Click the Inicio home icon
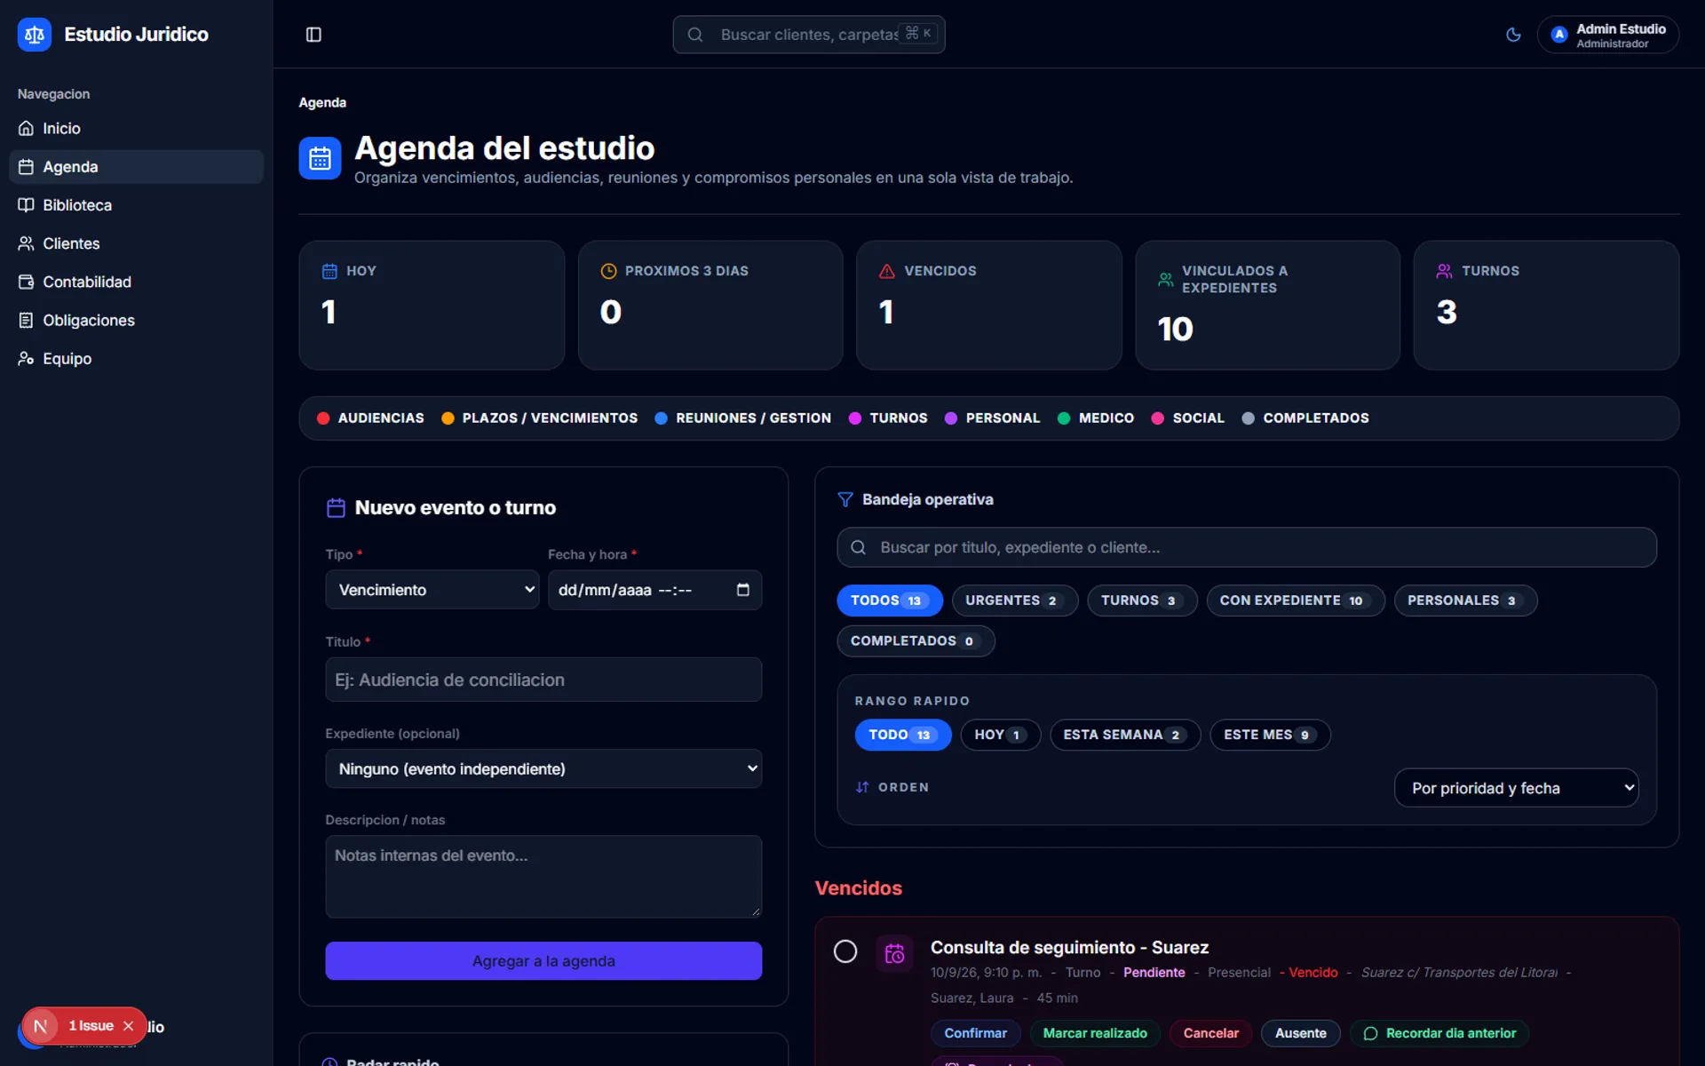Screen dimensions: 1705x1066 click(27, 129)
